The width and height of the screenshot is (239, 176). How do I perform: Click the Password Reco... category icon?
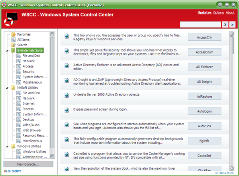pos(19,136)
